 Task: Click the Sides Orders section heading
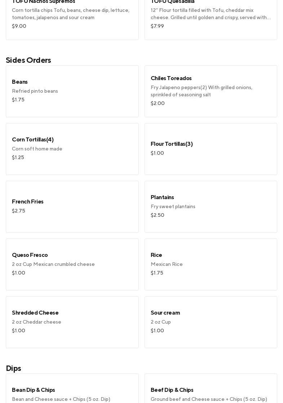[28, 60]
